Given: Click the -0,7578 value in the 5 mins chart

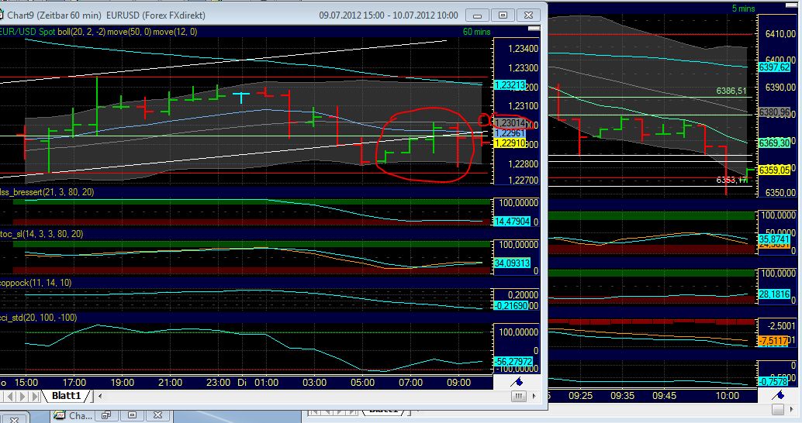Looking at the screenshot, I should coord(773,382).
